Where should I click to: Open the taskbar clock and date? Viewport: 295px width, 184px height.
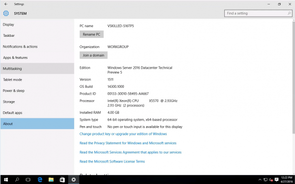tap(286, 180)
